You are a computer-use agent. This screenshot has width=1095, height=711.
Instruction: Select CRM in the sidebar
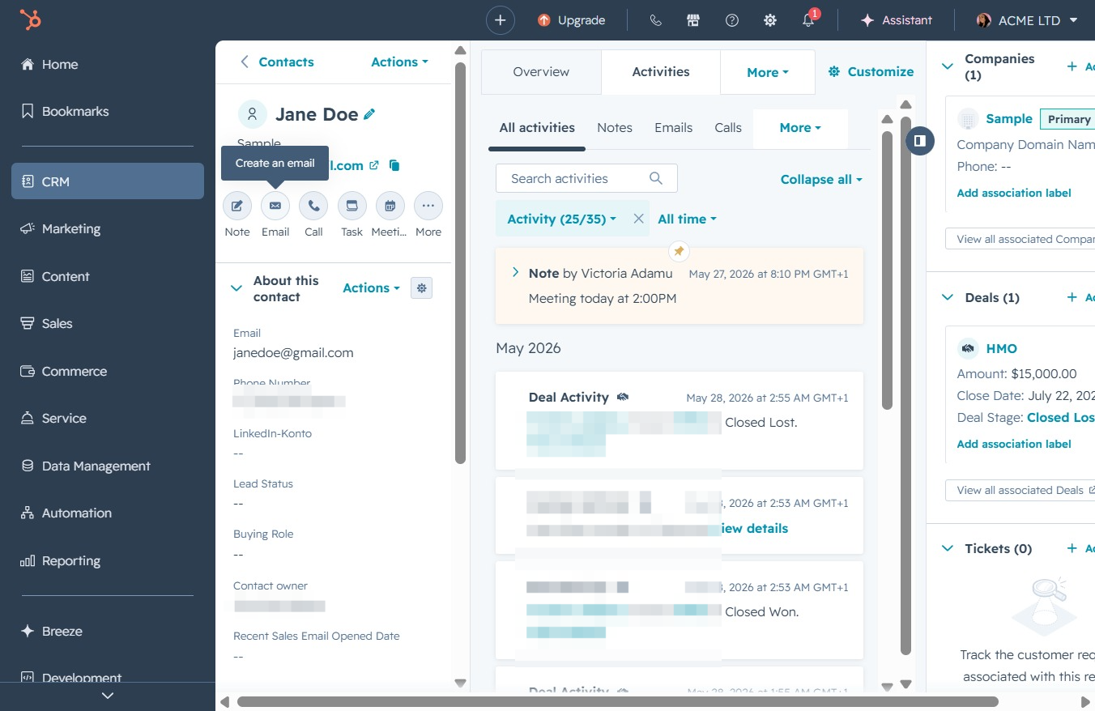point(108,181)
